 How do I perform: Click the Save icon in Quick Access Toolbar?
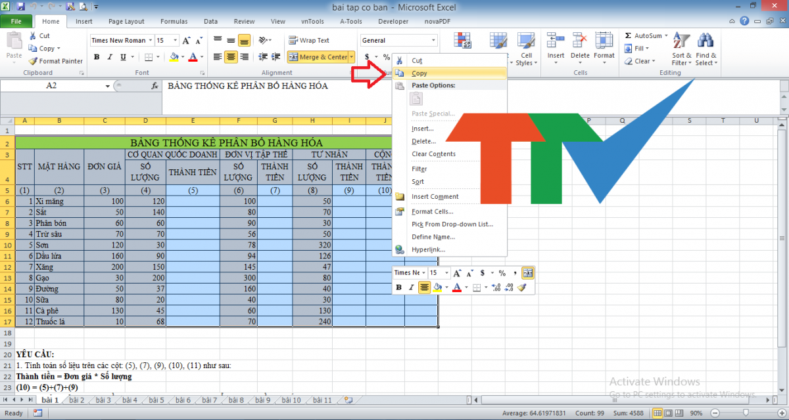[x=20, y=7]
